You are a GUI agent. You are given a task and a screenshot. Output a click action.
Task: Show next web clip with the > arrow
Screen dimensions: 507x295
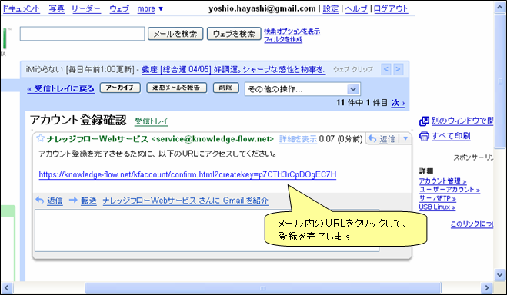pos(398,69)
